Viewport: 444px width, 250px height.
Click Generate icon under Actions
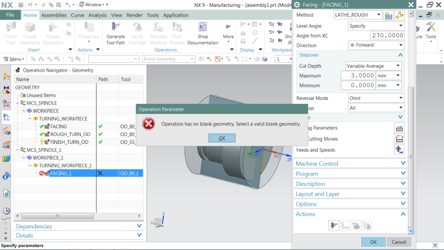(x=334, y=226)
